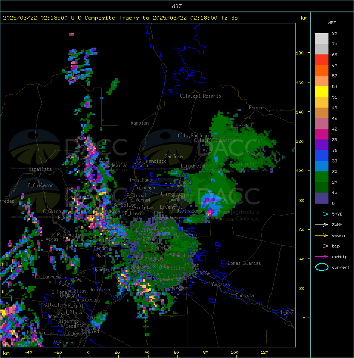
Task: Click the 'Tres_Mayo' map label
Action: [140, 180]
